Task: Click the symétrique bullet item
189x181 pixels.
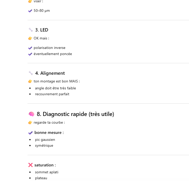Action: point(44,145)
